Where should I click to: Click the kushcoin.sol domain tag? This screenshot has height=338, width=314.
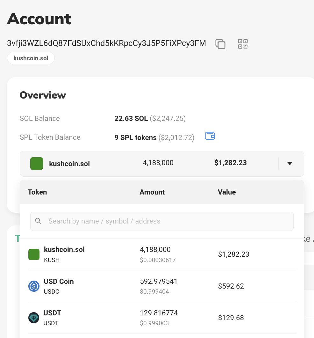(31, 58)
